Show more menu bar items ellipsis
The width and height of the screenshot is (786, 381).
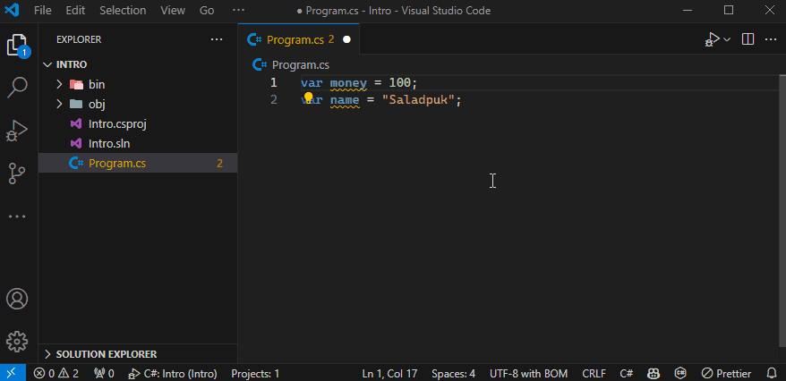tap(239, 11)
